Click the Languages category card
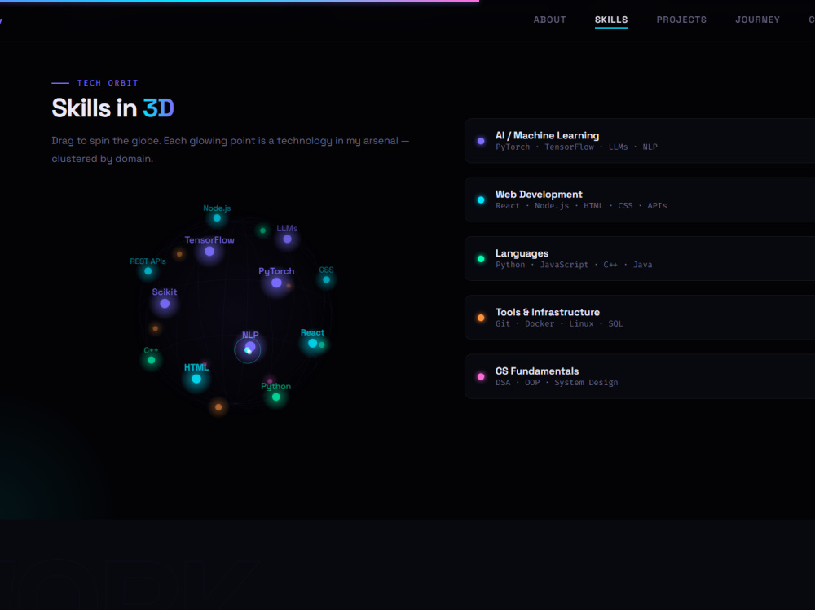Image resolution: width=815 pixels, height=610 pixels. (x=640, y=259)
